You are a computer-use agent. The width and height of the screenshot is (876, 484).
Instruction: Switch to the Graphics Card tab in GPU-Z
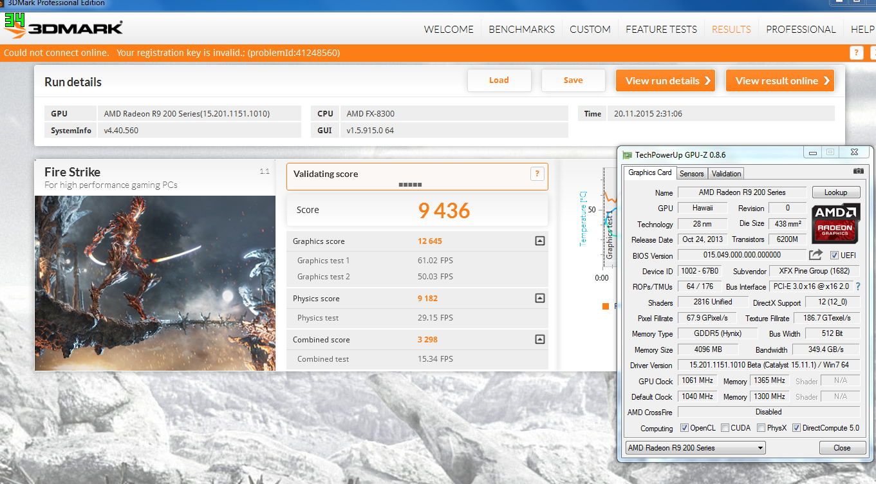[x=649, y=172]
